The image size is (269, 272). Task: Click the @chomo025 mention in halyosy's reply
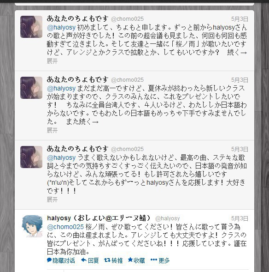[x=65, y=227]
